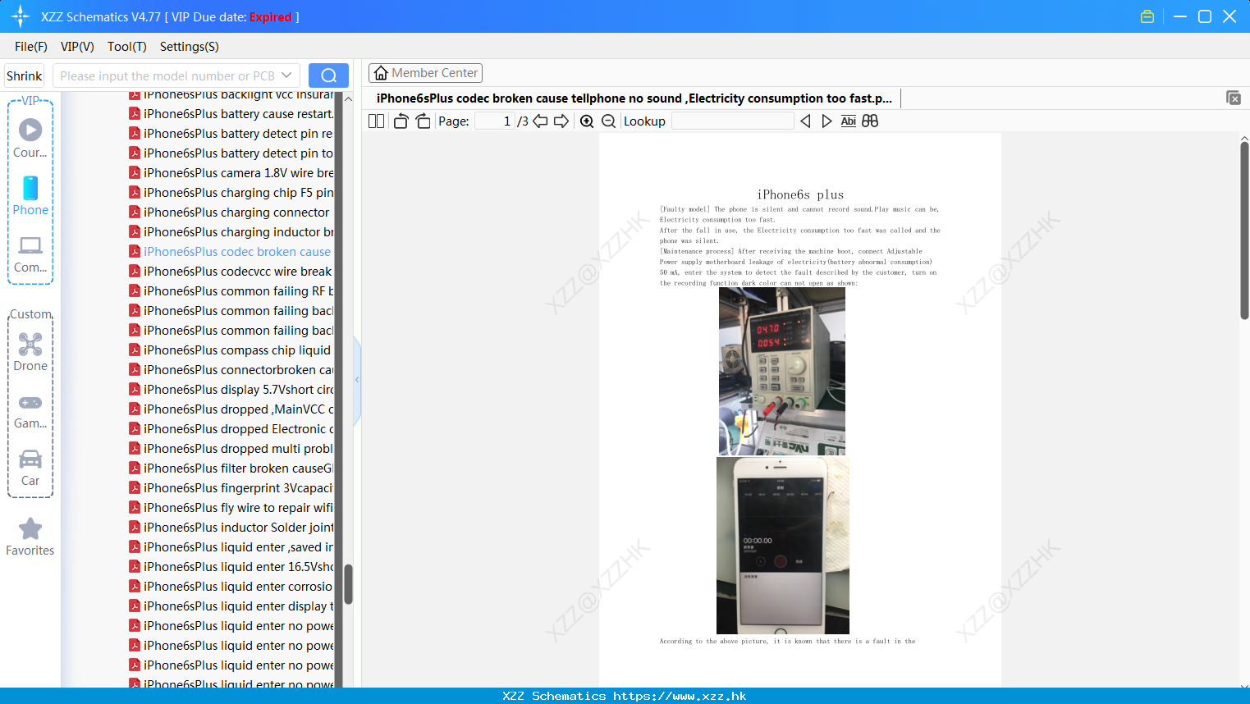Toggle the two-page view icon

[x=376, y=121]
